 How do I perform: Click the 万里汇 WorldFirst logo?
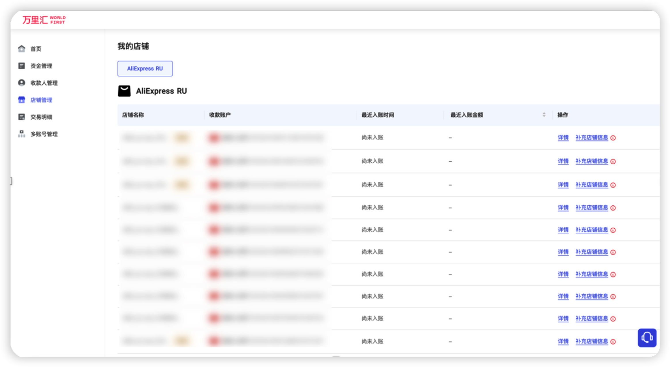pos(44,20)
